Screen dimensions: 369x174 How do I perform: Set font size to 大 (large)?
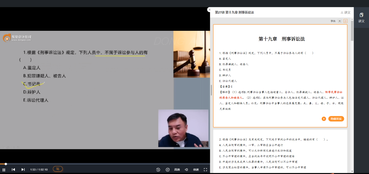point(340,21)
